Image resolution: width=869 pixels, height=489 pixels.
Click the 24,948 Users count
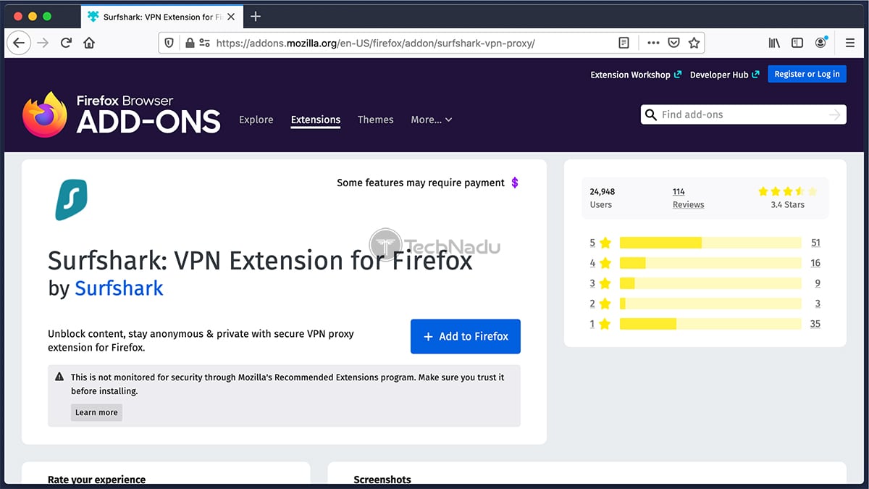coord(602,198)
